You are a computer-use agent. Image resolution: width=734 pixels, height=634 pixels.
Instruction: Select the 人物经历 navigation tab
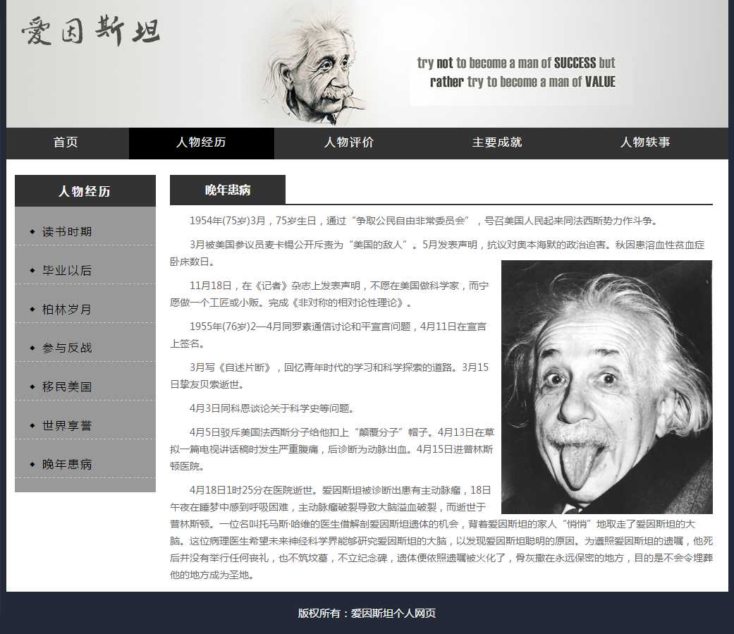[201, 142]
